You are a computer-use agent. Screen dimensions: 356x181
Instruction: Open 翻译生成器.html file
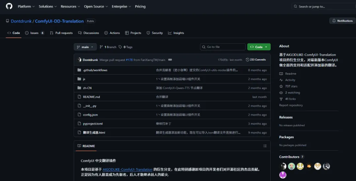pyautogui.click(x=94, y=133)
